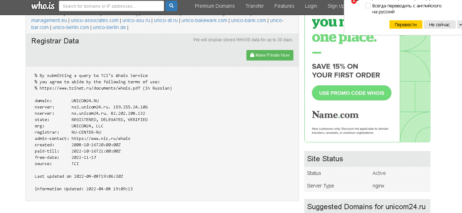Enable always translate from English checkbox
The height and width of the screenshot is (213, 462).
(368, 6)
